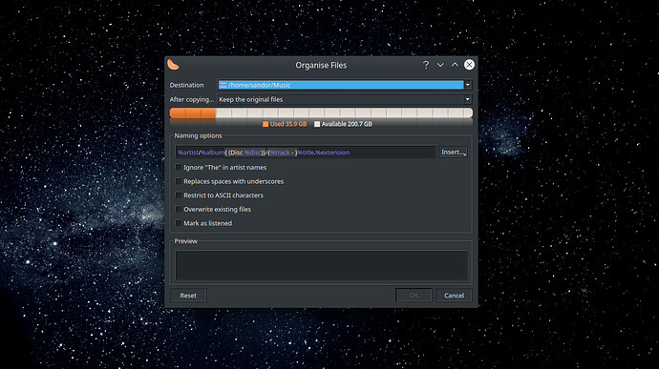
Task: Select the Destination path field
Action: (x=341, y=85)
